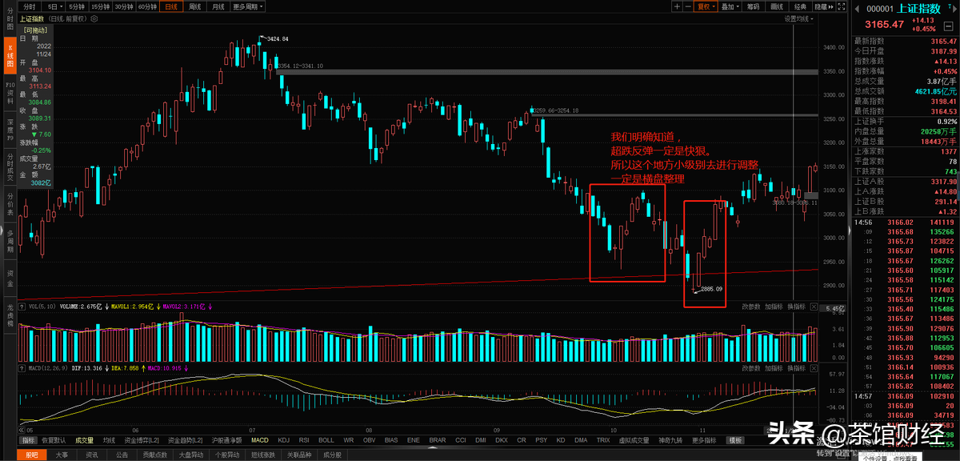Expand the 更多周期 dropdown
The width and height of the screenshot is (960, 461).
click(x=245, y=6)
